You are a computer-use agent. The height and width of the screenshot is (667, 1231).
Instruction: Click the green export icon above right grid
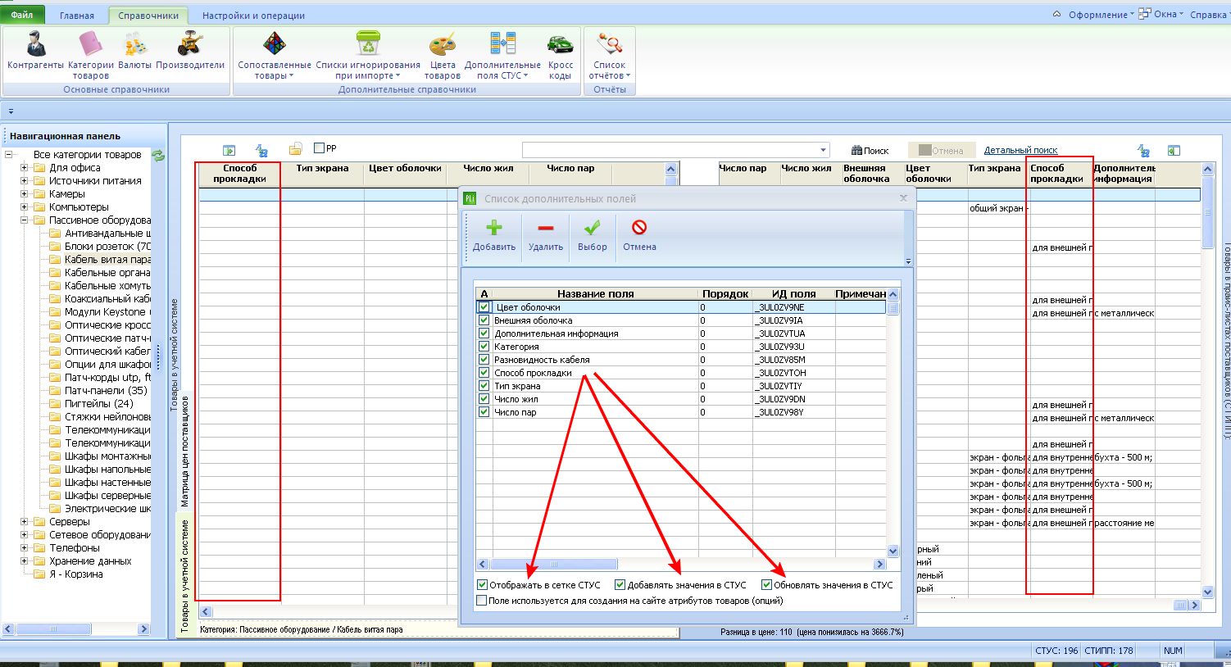[x=1174, y=150]
